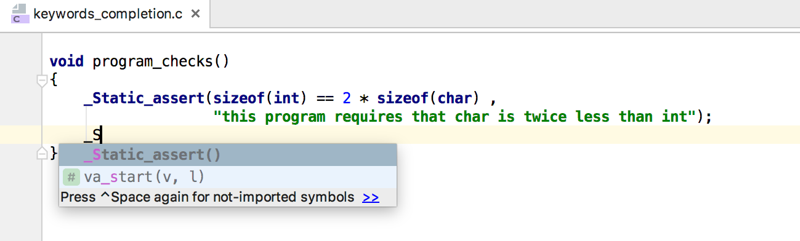The width and height of the screenshot is (800, 241).
Task: Click the 'Press ^Space again' hint text
Action: click(208, 197)
